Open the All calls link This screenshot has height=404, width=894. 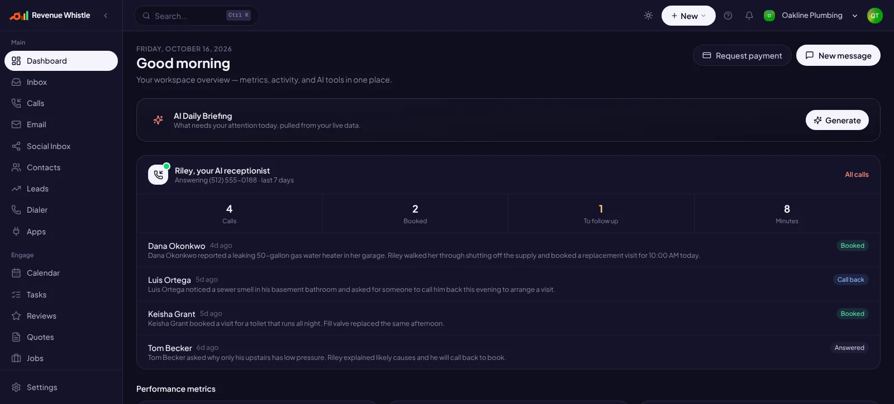(x=857, y=175)
